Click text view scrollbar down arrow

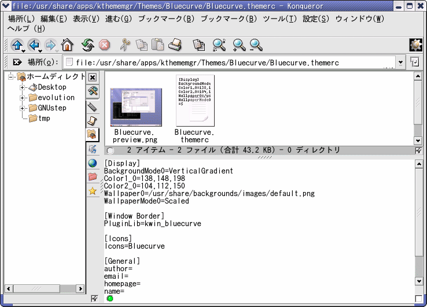tap(419, 281)
